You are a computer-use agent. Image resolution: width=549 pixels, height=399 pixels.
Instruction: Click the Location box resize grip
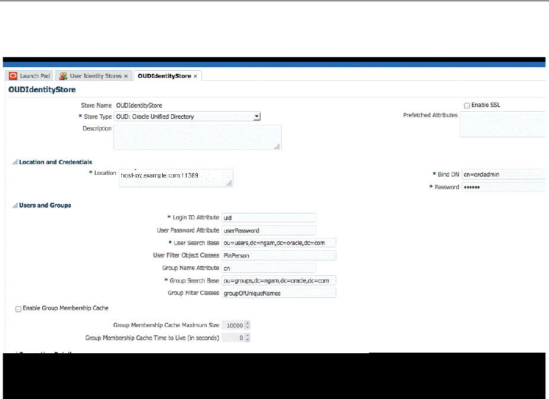pyautogui.click(x=229, y=183)
